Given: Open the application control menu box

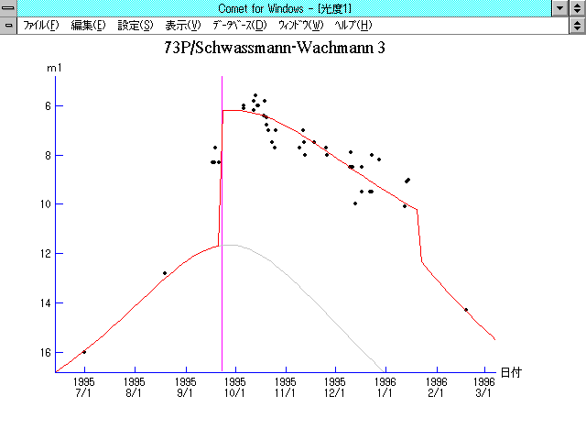Looking at the screenshot, I should [x=8, y=7].
